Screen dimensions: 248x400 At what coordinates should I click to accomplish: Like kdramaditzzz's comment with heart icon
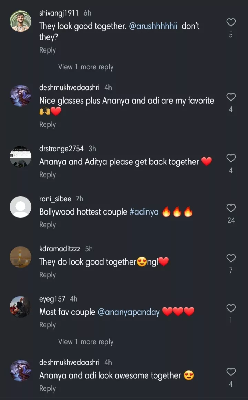click(231, 258)
